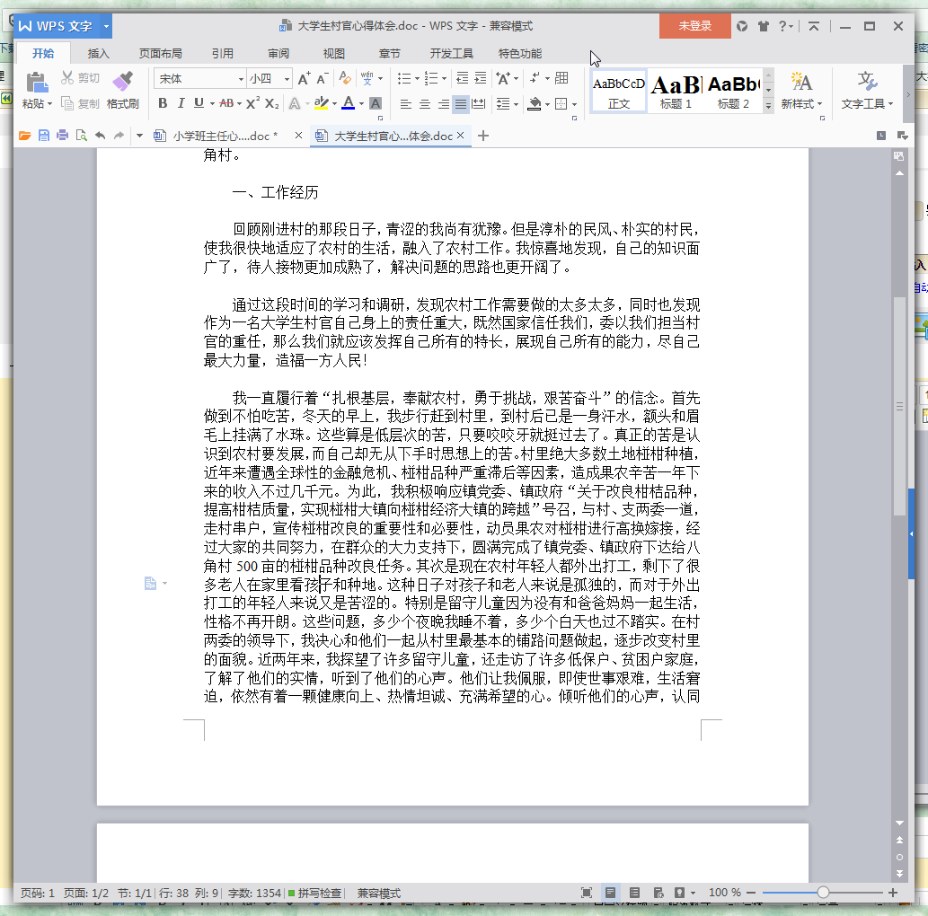Toggle strikethrough AB formatting
The image size is (928, 916).
226,103
